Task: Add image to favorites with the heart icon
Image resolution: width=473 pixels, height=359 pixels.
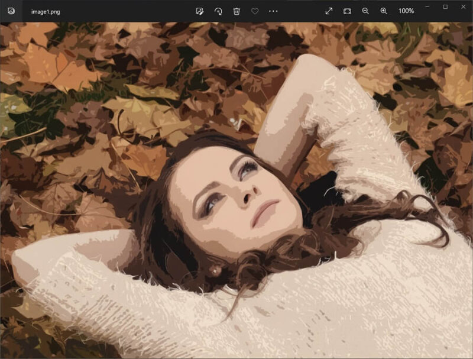Action: point(255,11)
